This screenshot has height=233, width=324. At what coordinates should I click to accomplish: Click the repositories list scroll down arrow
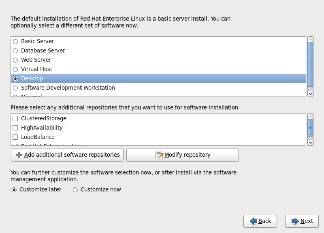[311, 142]
